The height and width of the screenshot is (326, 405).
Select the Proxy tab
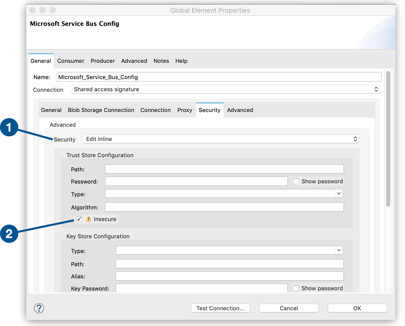tap(185, 110)
